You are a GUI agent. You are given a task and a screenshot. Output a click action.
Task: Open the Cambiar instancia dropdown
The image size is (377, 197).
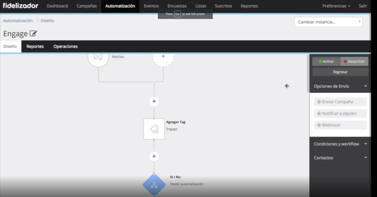tap(328, 22)
